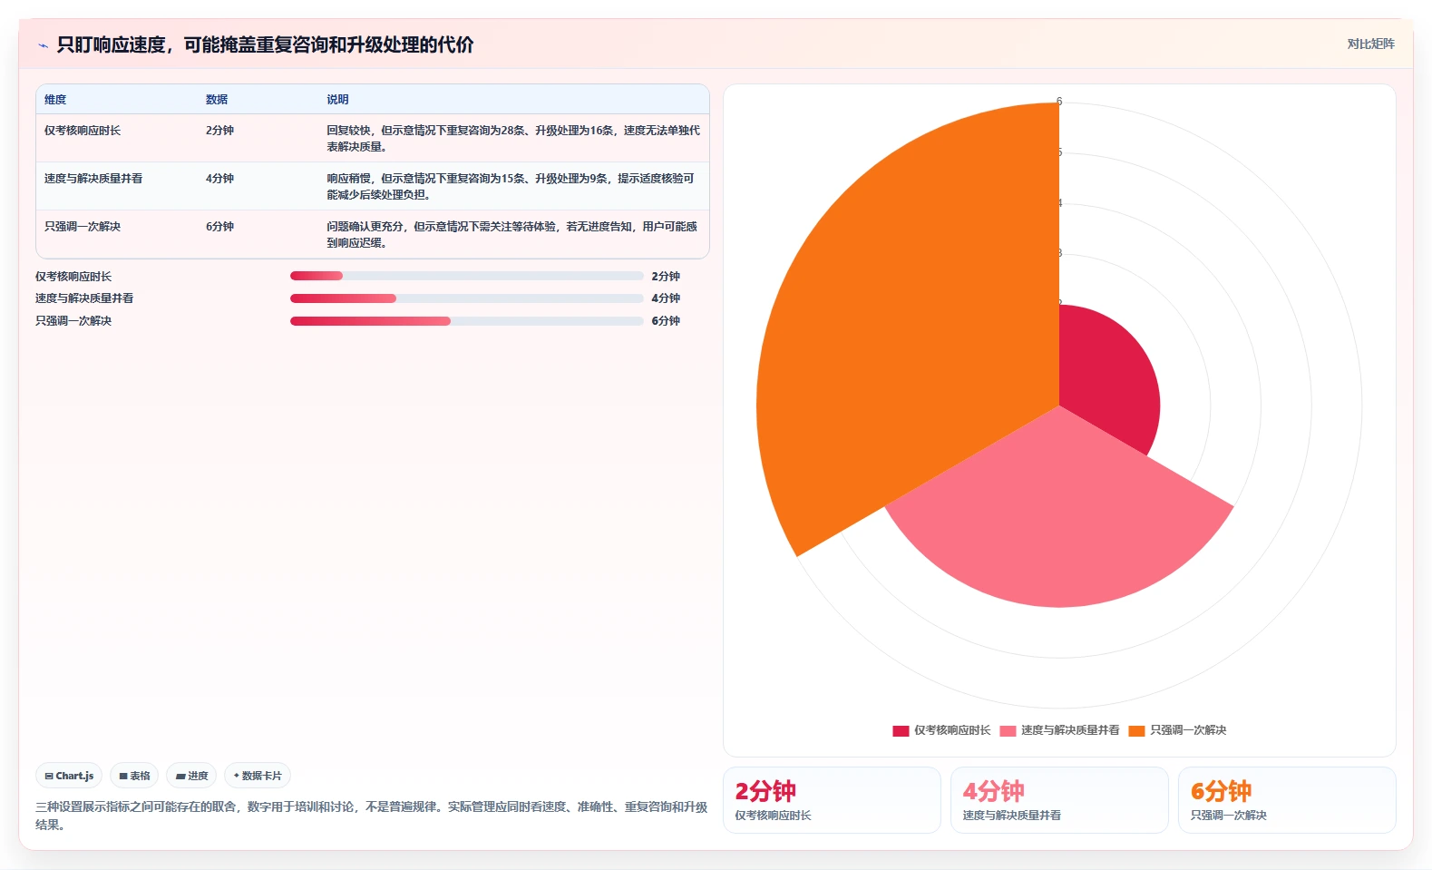Click description starting 问题确认更充分
This screenshot has width=1432, height=870.
[513, 235]
